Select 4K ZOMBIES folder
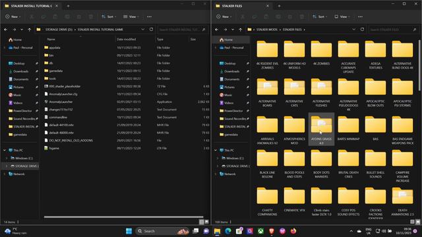Viewport: 422px width, 237px height. [x=321, y=54]
